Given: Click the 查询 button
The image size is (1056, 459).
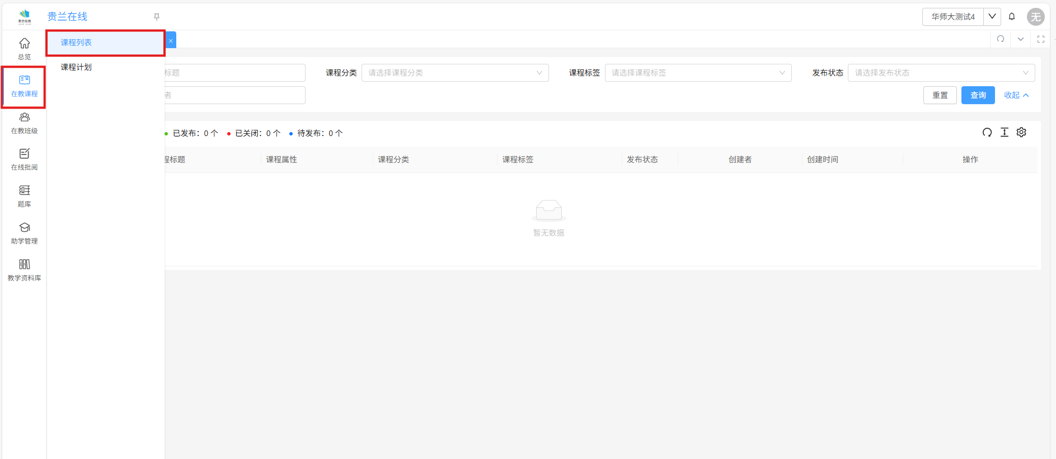Looking at the screenshot, I should pyautogui.click(x=978, y=95).
